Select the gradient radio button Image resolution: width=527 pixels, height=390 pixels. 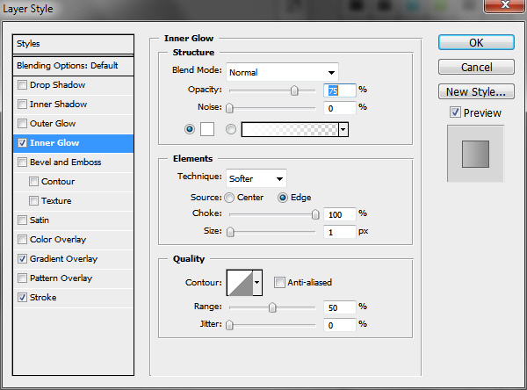coord(230,129)
